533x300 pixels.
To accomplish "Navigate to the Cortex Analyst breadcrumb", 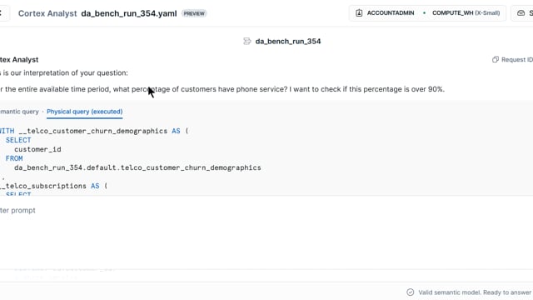I will click(47, 13).
